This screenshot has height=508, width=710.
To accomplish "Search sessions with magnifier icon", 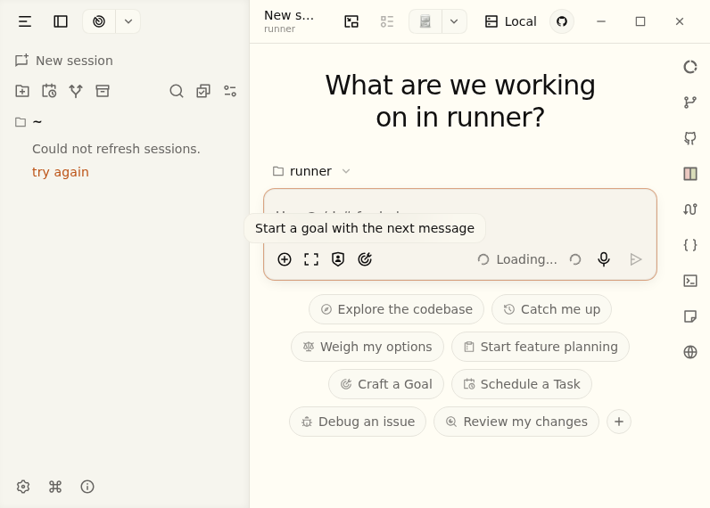I will pos(176,91).
